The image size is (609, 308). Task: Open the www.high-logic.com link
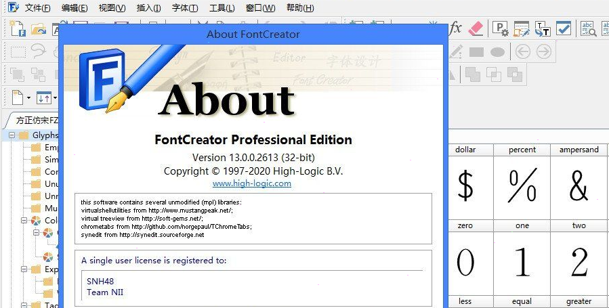pos(252,183)
